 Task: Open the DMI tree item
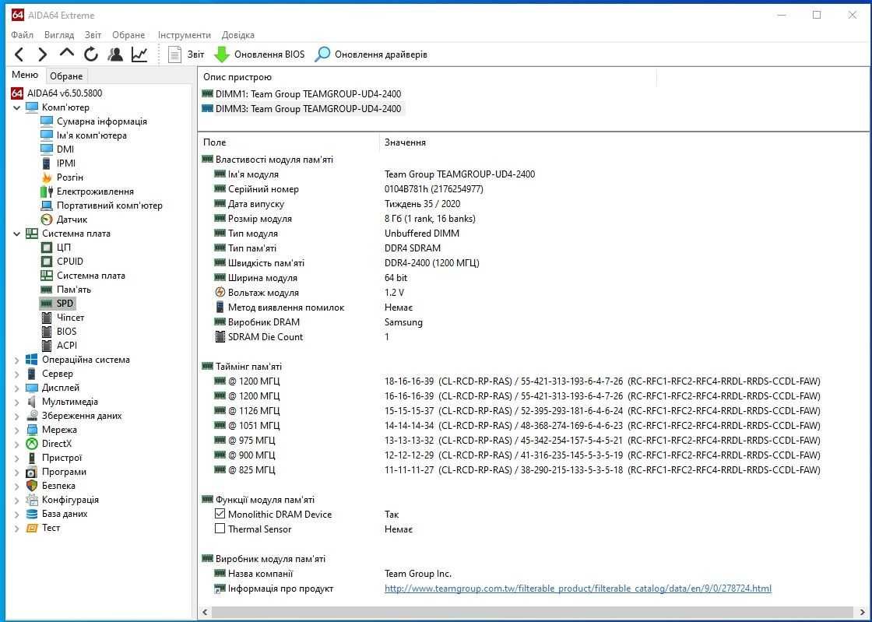click(x=65, y=149)
